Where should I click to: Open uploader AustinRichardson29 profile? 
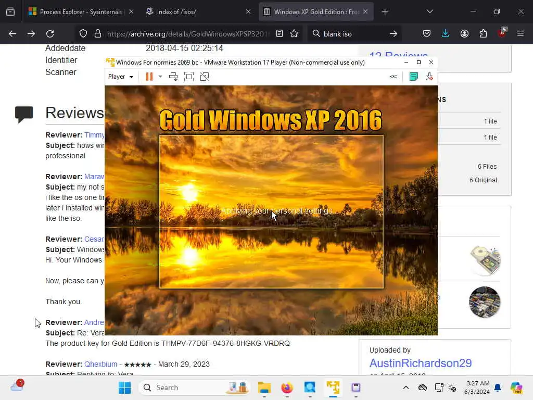(x=421, y=363)
